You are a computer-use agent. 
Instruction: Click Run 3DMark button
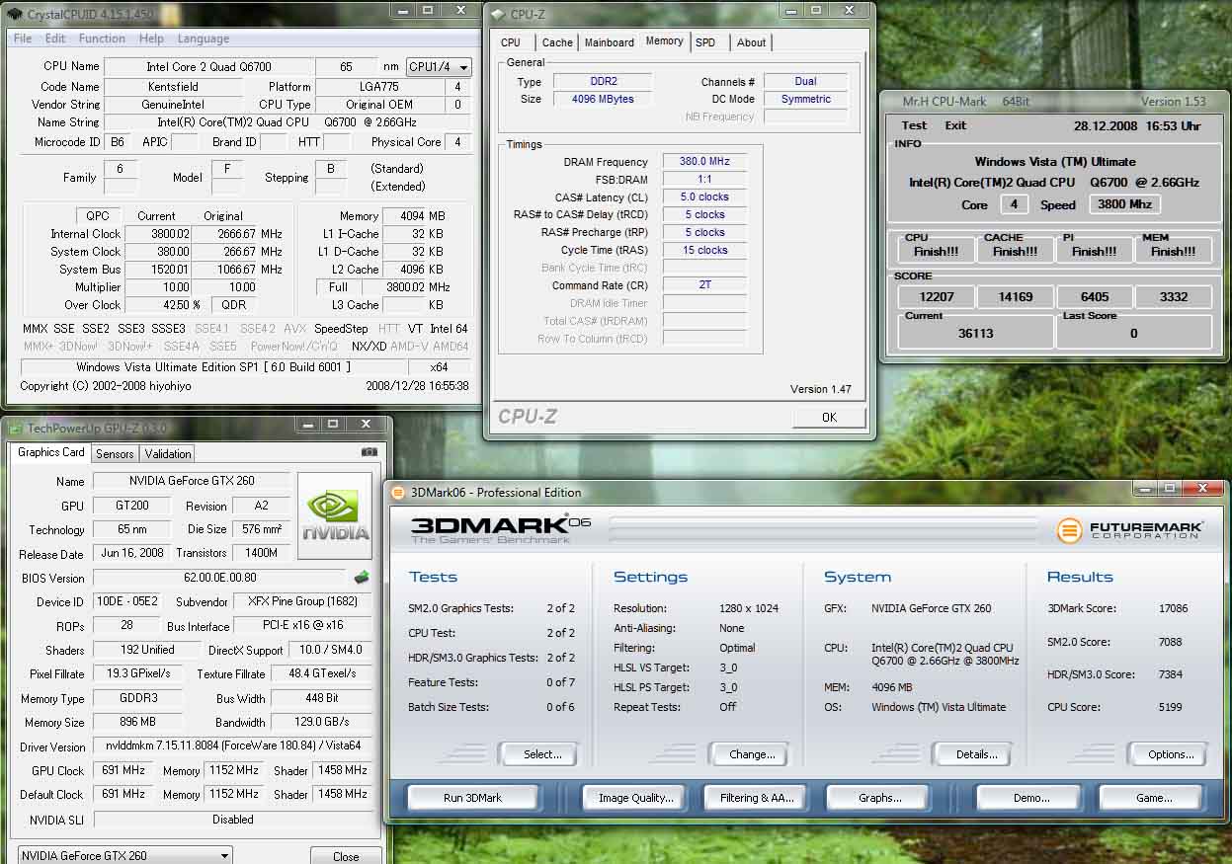click(x=472, y=798)
